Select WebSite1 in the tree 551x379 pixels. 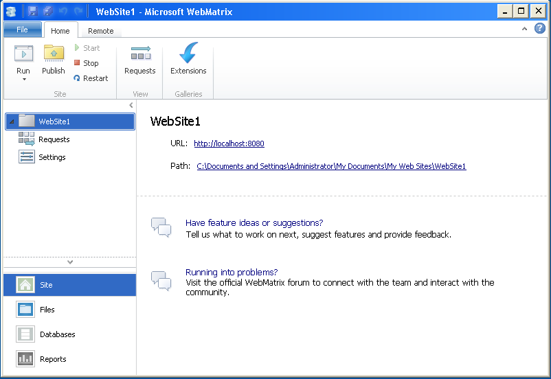70,122
